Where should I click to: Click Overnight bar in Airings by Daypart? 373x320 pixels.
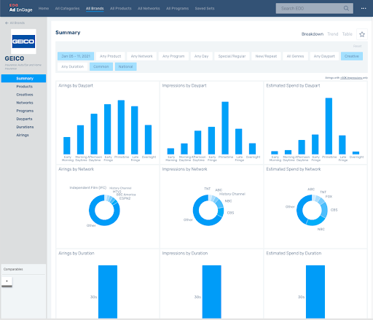point(148,139)
